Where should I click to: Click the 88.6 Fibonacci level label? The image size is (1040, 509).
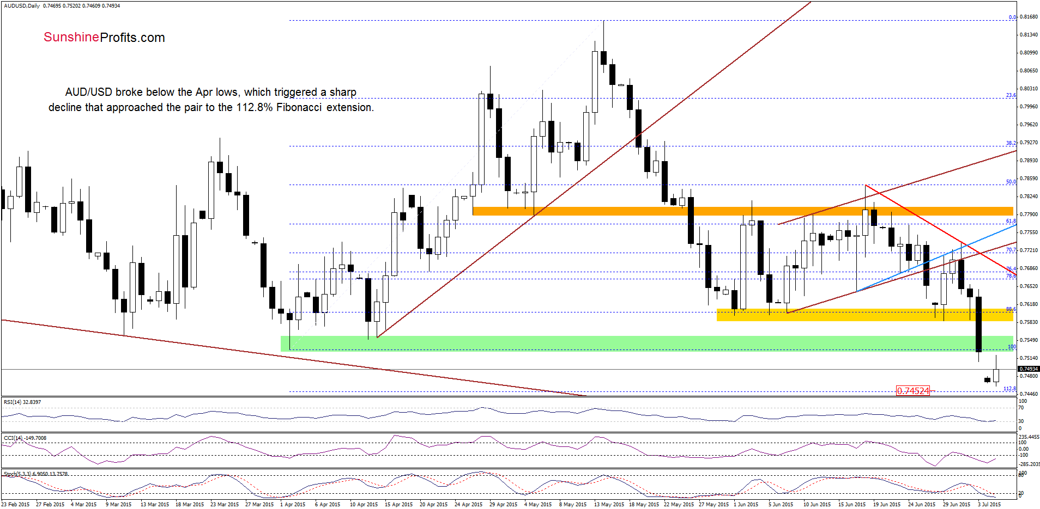(x=1011, y=309)
